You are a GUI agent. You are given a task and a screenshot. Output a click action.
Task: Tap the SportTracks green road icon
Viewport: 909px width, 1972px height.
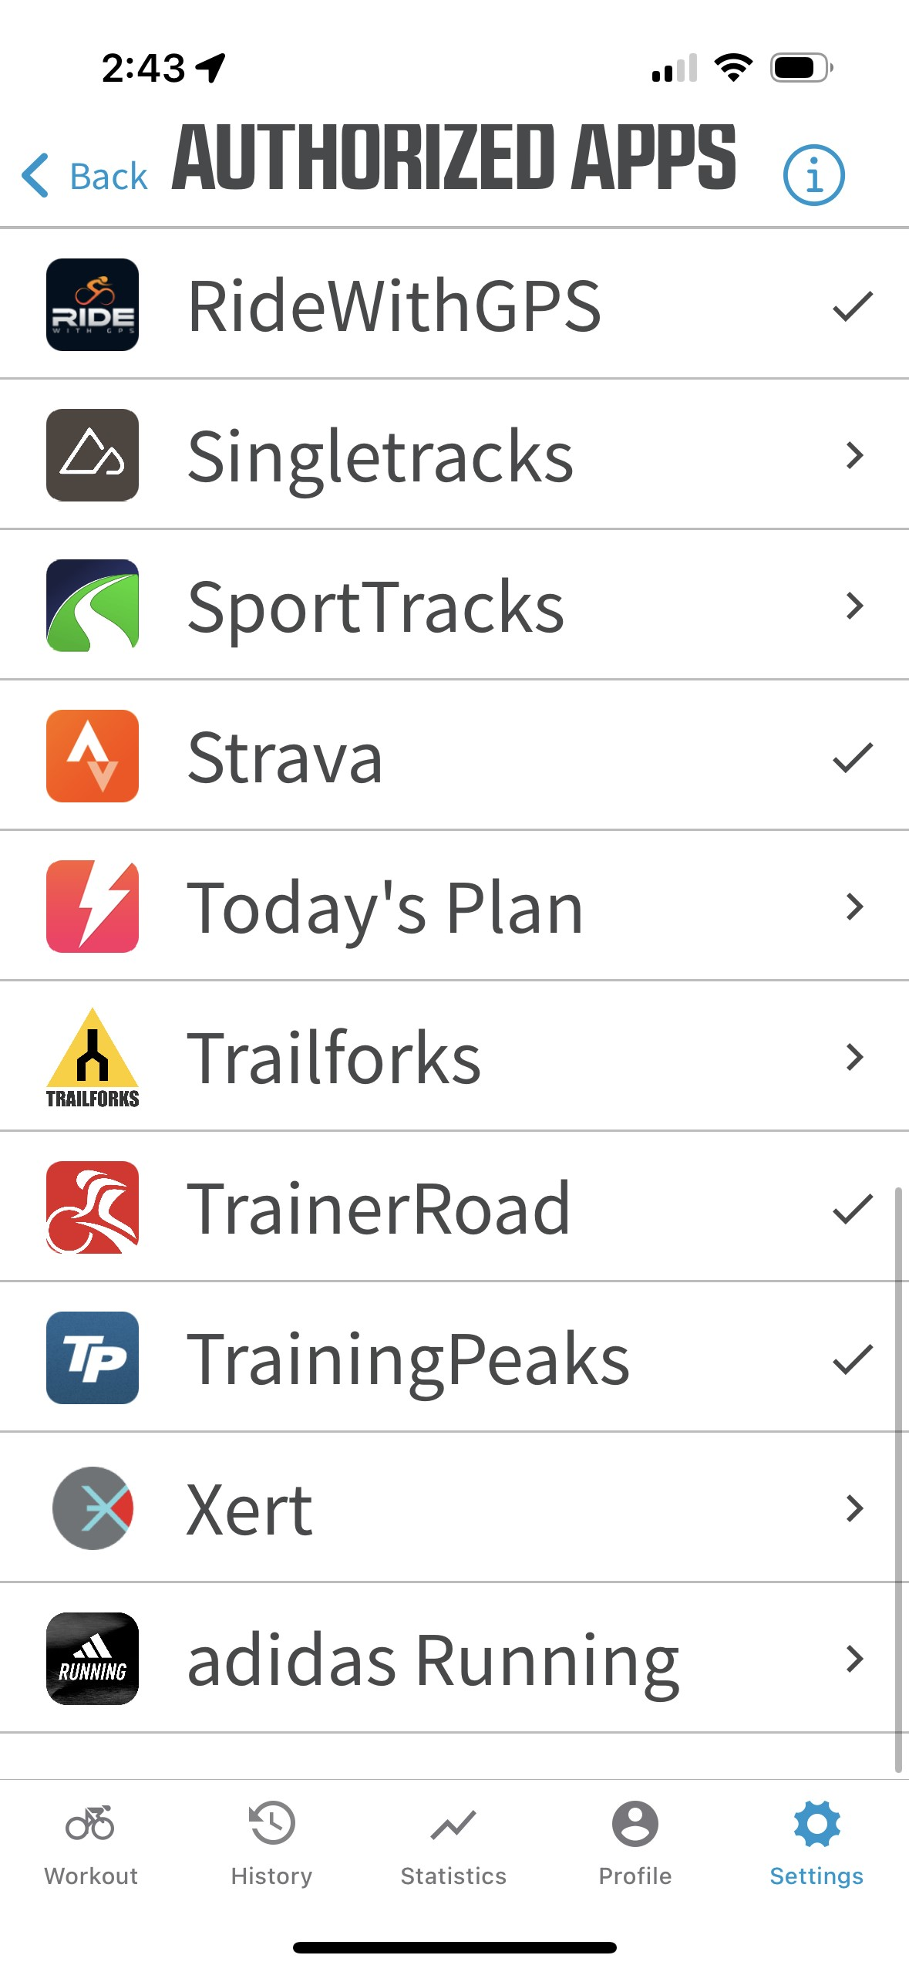coord(93,606)
